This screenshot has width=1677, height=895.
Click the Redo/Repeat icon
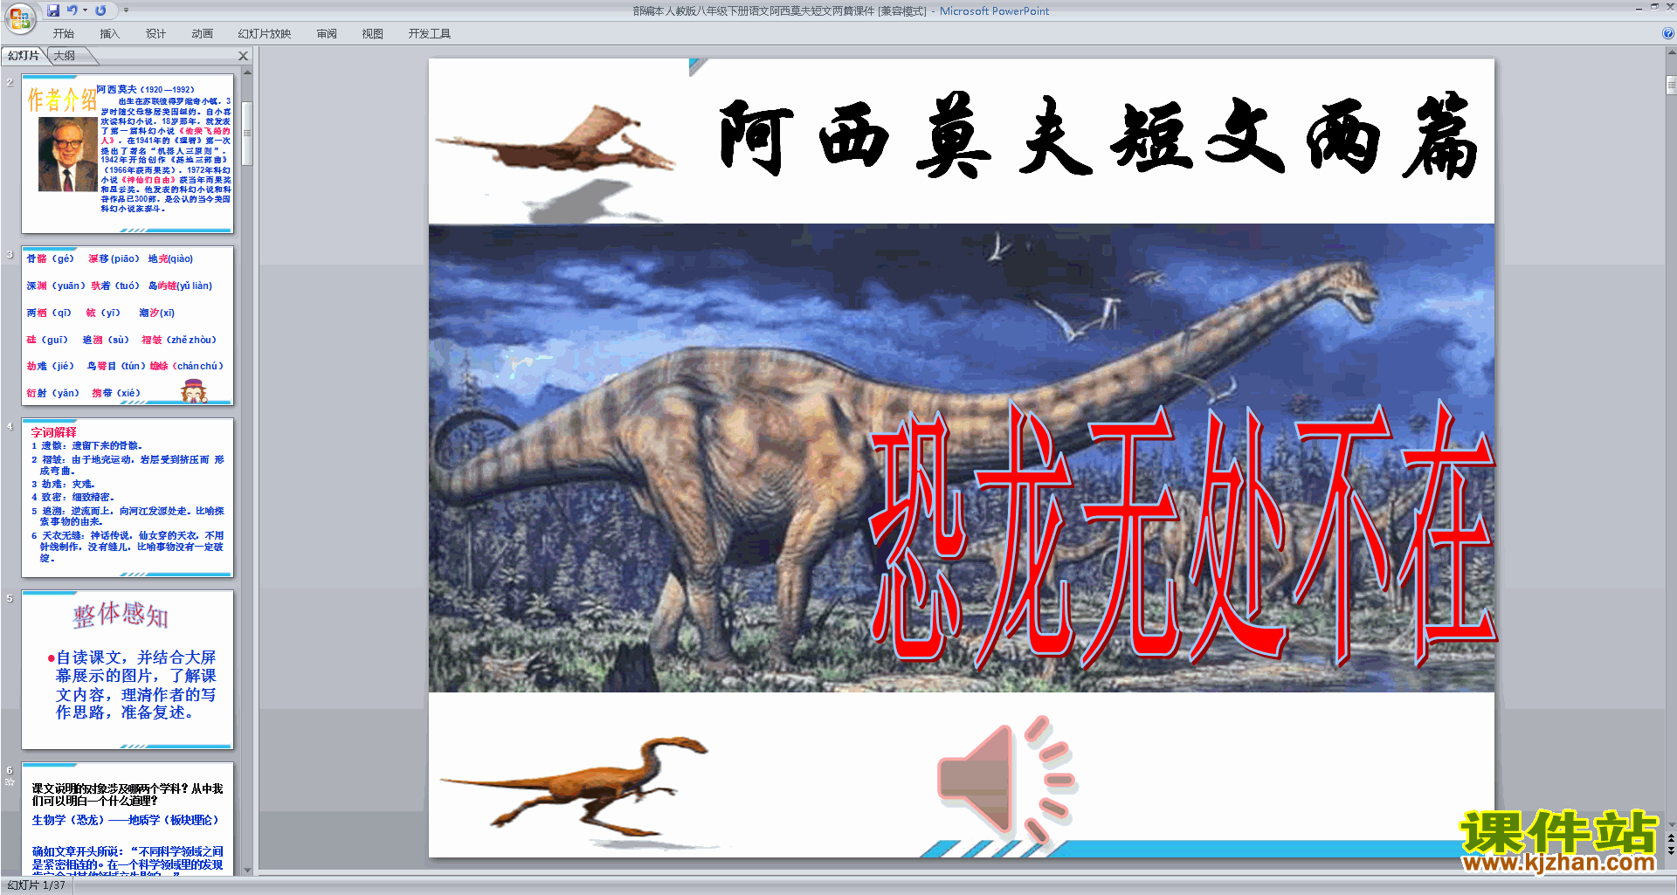pyautogui.click(x=100, y=10)
